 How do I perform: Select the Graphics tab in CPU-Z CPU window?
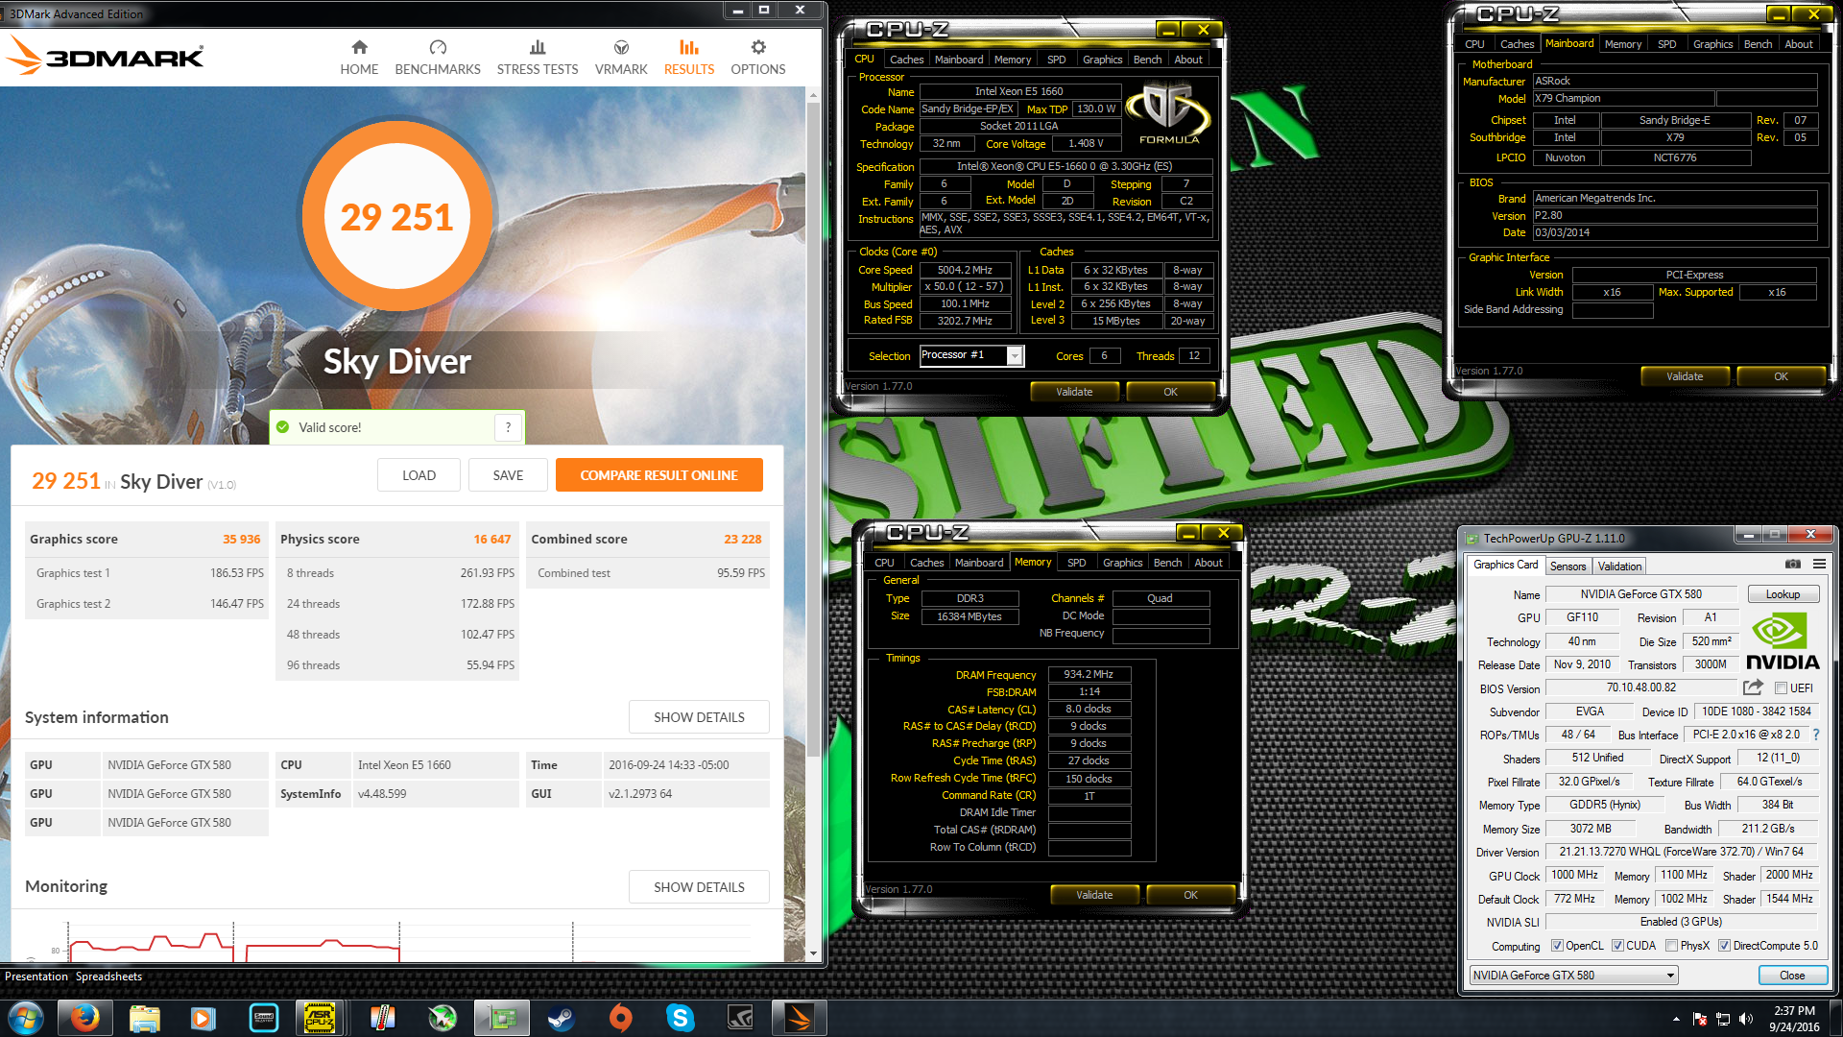tap(1102, 60)
